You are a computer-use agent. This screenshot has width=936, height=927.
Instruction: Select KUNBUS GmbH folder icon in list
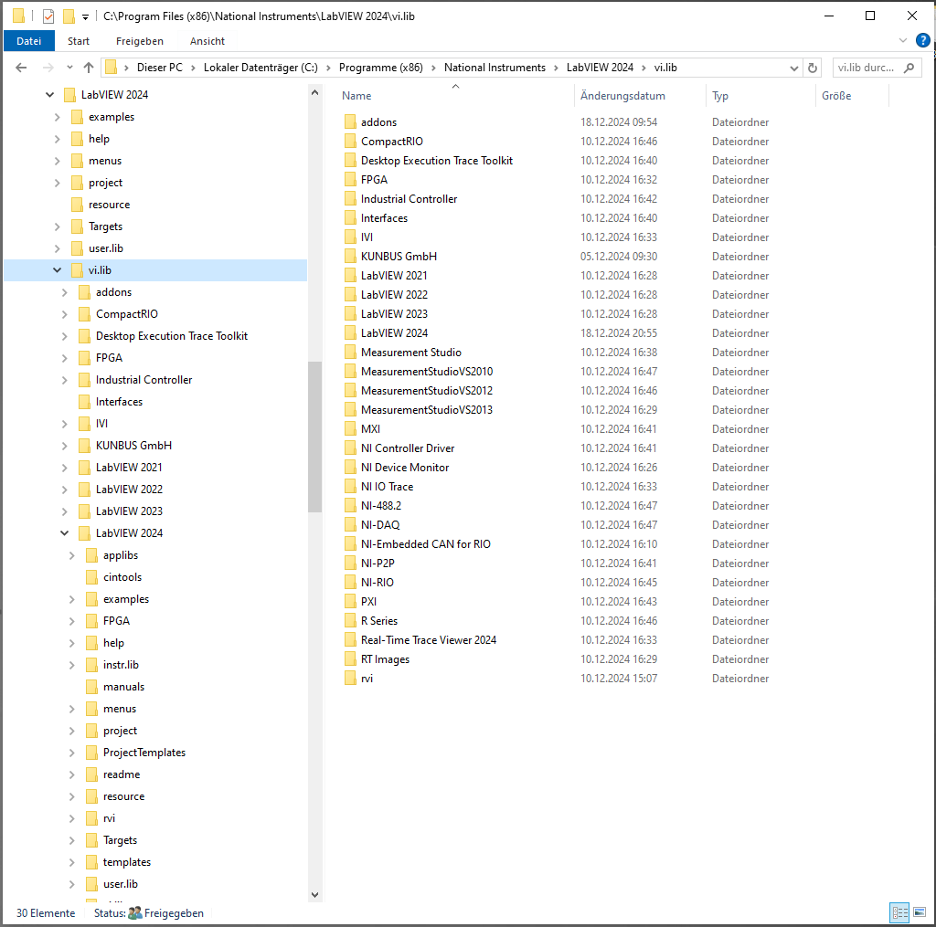pyautogui.click(x=350, y=257)
